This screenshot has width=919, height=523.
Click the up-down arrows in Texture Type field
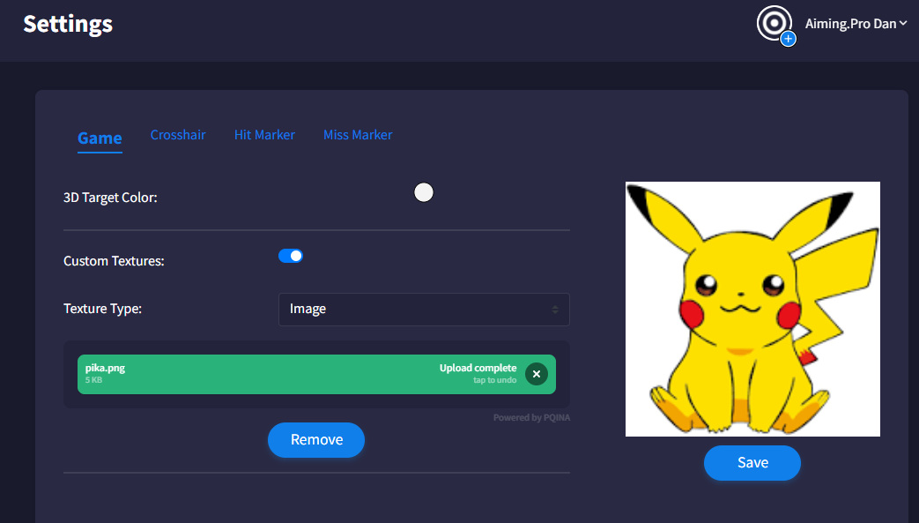pyautogui.click(x=555, y=310)
